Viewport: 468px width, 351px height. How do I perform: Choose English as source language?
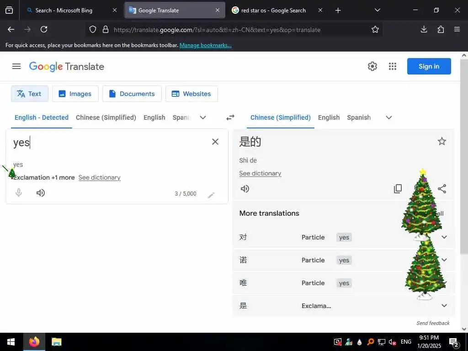pyautogui.click(x=154, y=117)
